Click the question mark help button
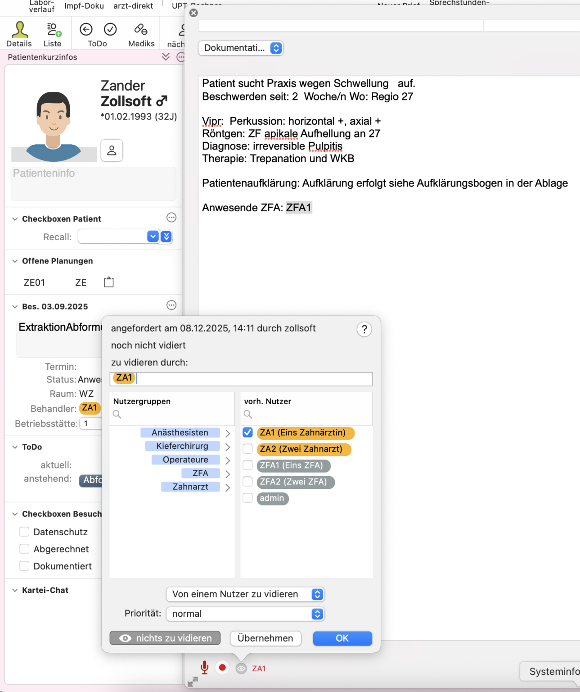580x692 pixels. pos(364,329)
